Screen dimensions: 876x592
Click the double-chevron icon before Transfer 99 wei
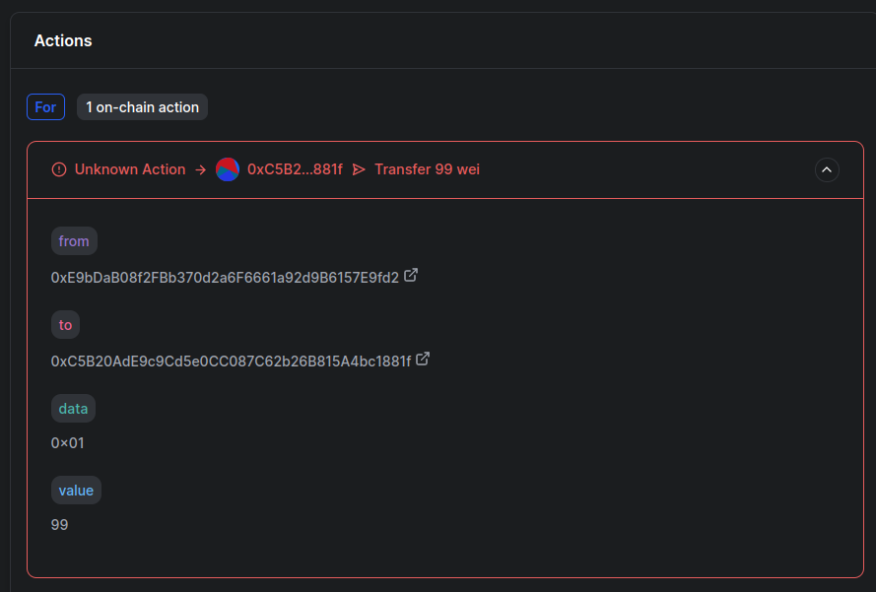[359, 168]
